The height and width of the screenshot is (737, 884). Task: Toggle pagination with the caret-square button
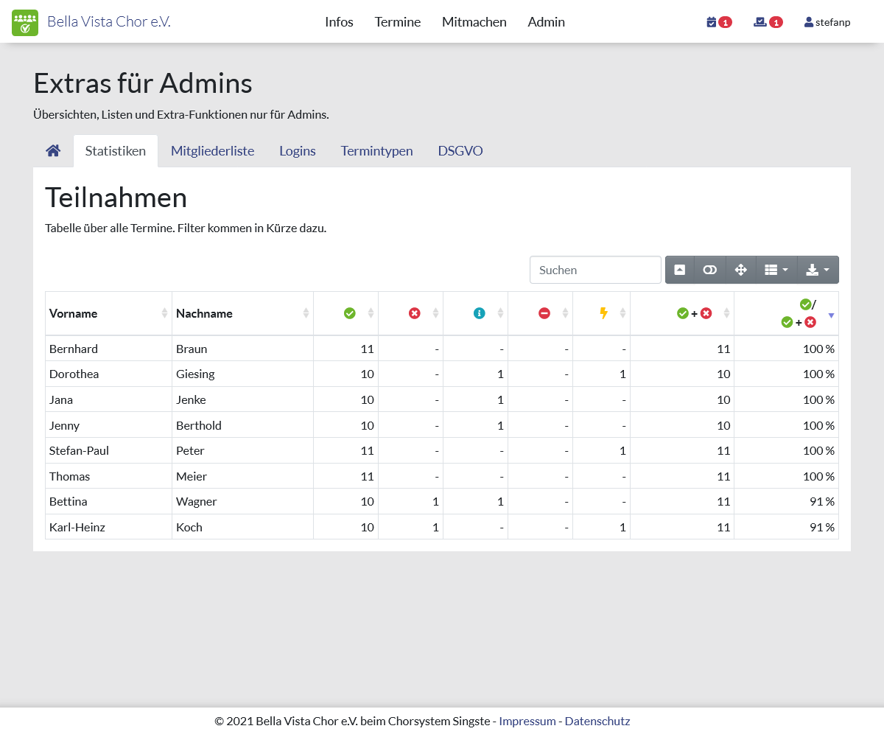679,270
